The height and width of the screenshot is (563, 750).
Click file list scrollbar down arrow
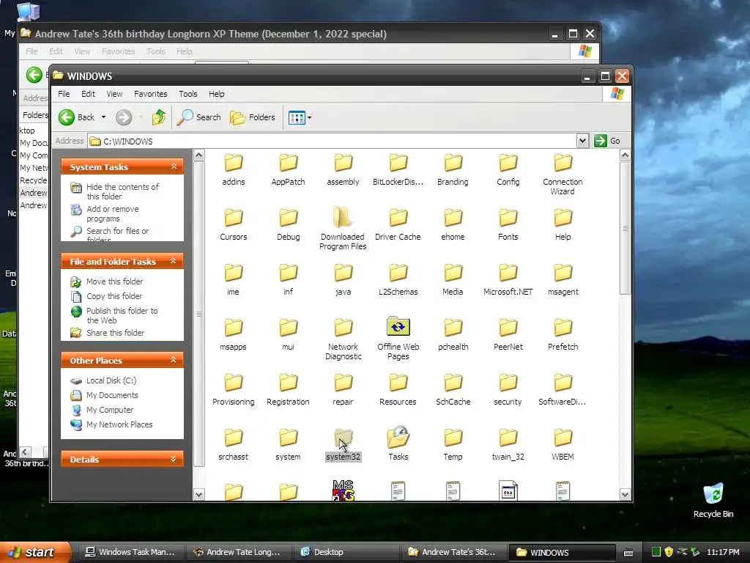(x=625, y=495)
